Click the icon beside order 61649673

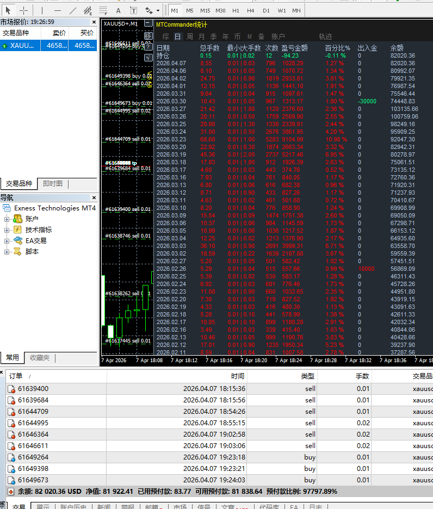coord(11,480)
